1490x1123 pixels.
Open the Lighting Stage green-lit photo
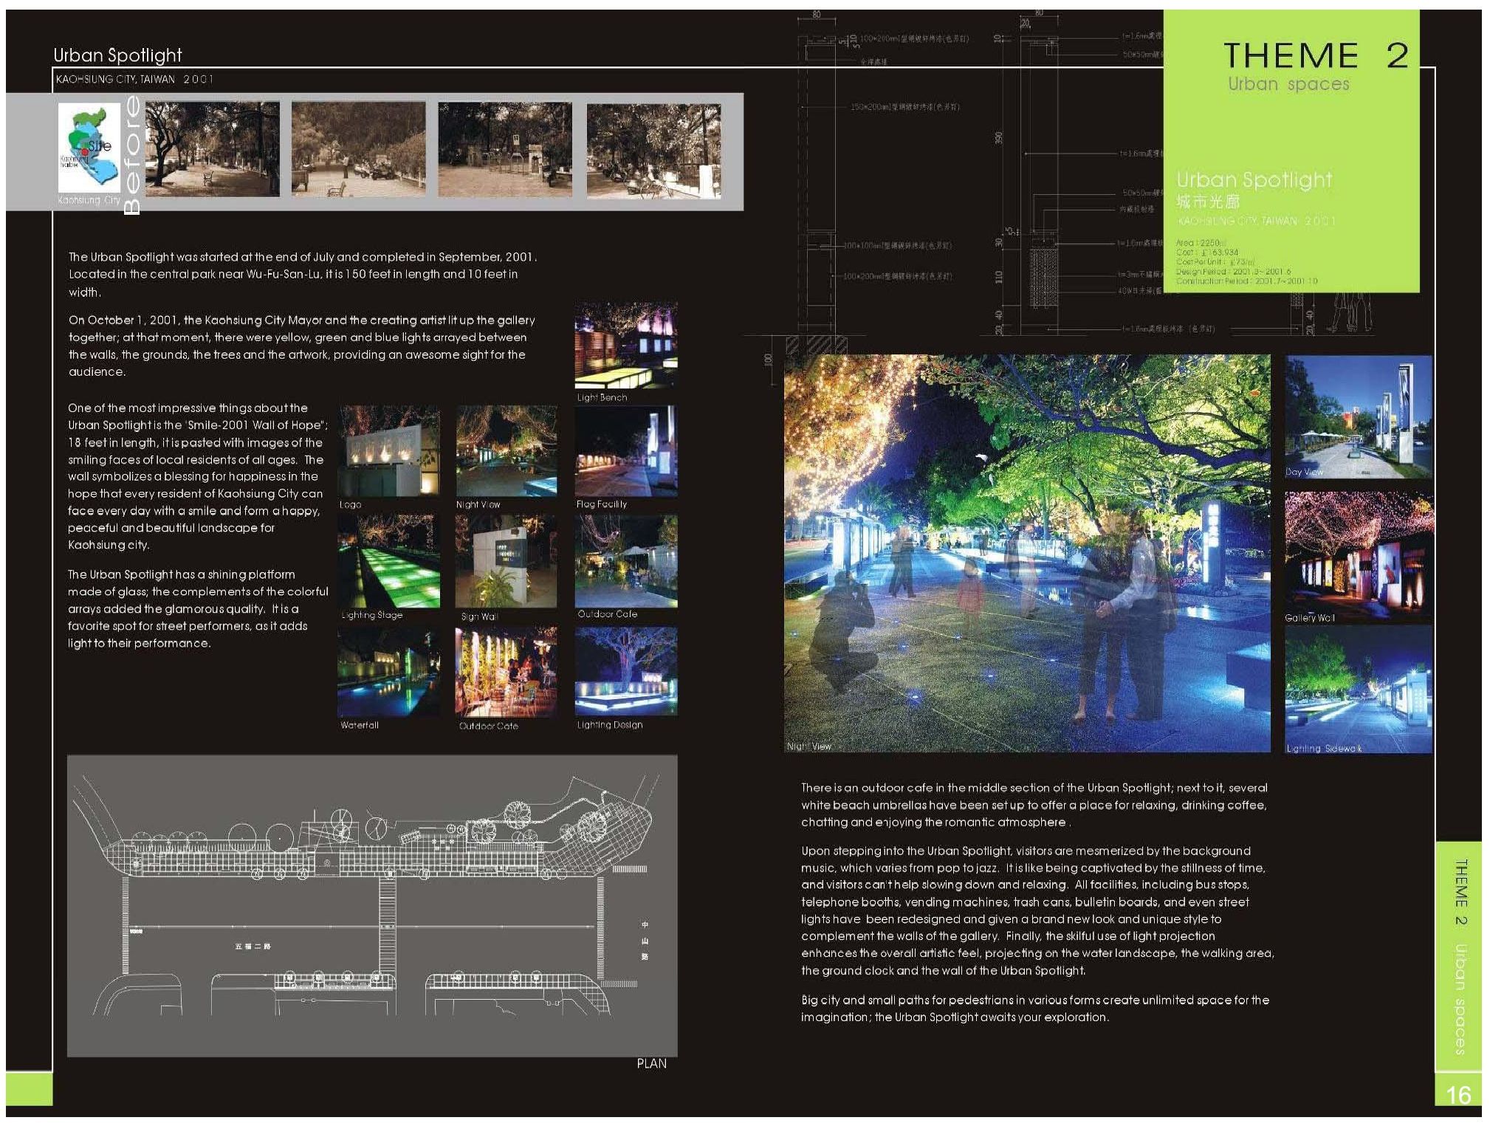point(389,561)
